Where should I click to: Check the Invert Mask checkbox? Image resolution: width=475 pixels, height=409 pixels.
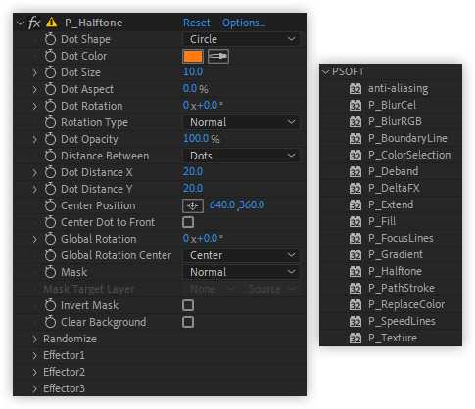click(x=188, y=305)
